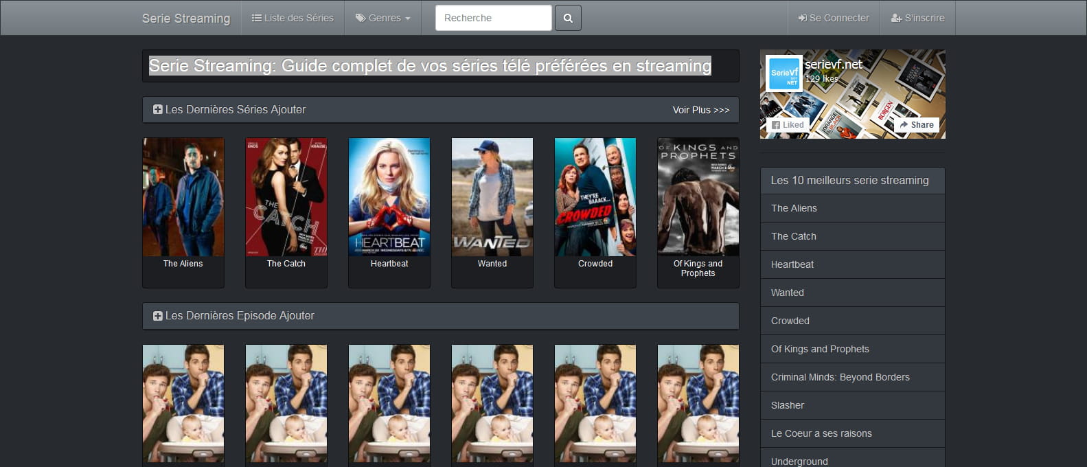Open Slasher in the sidebar list
This screenshot has width=1087, height=467.
pyautogui.click(x=853, y=405)
